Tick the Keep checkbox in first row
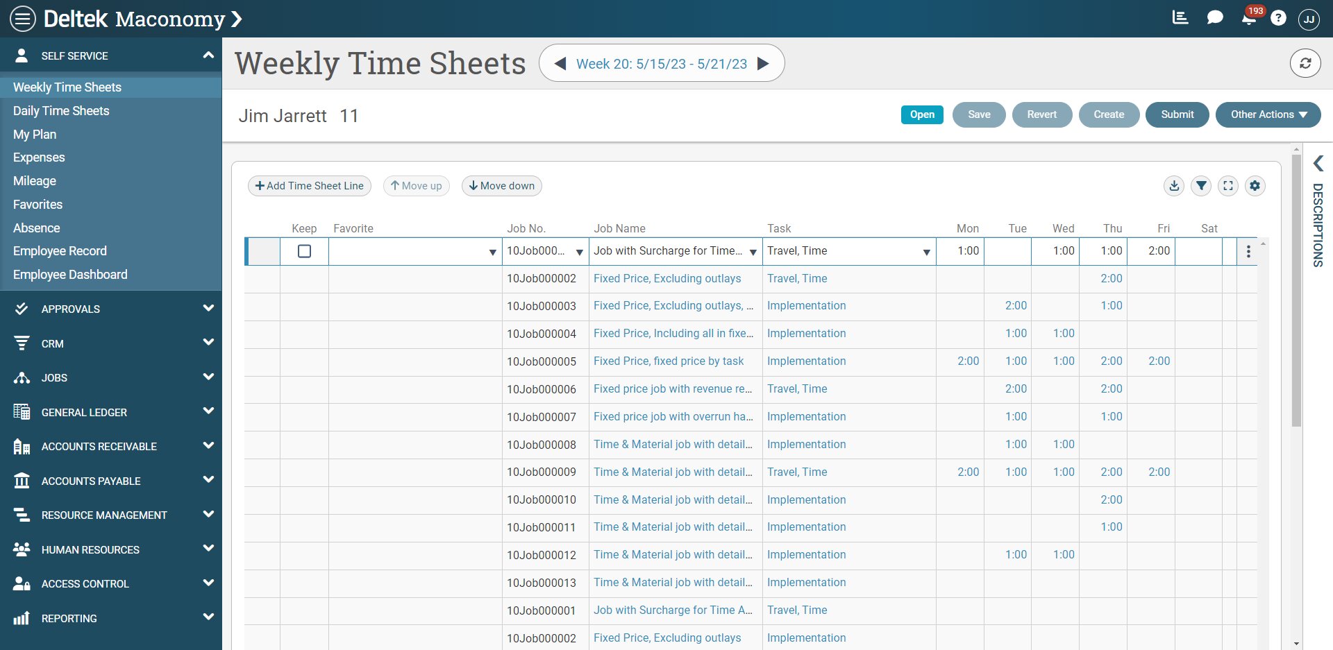This screenshot has width=1333, height=650. [x=304, y=251]
